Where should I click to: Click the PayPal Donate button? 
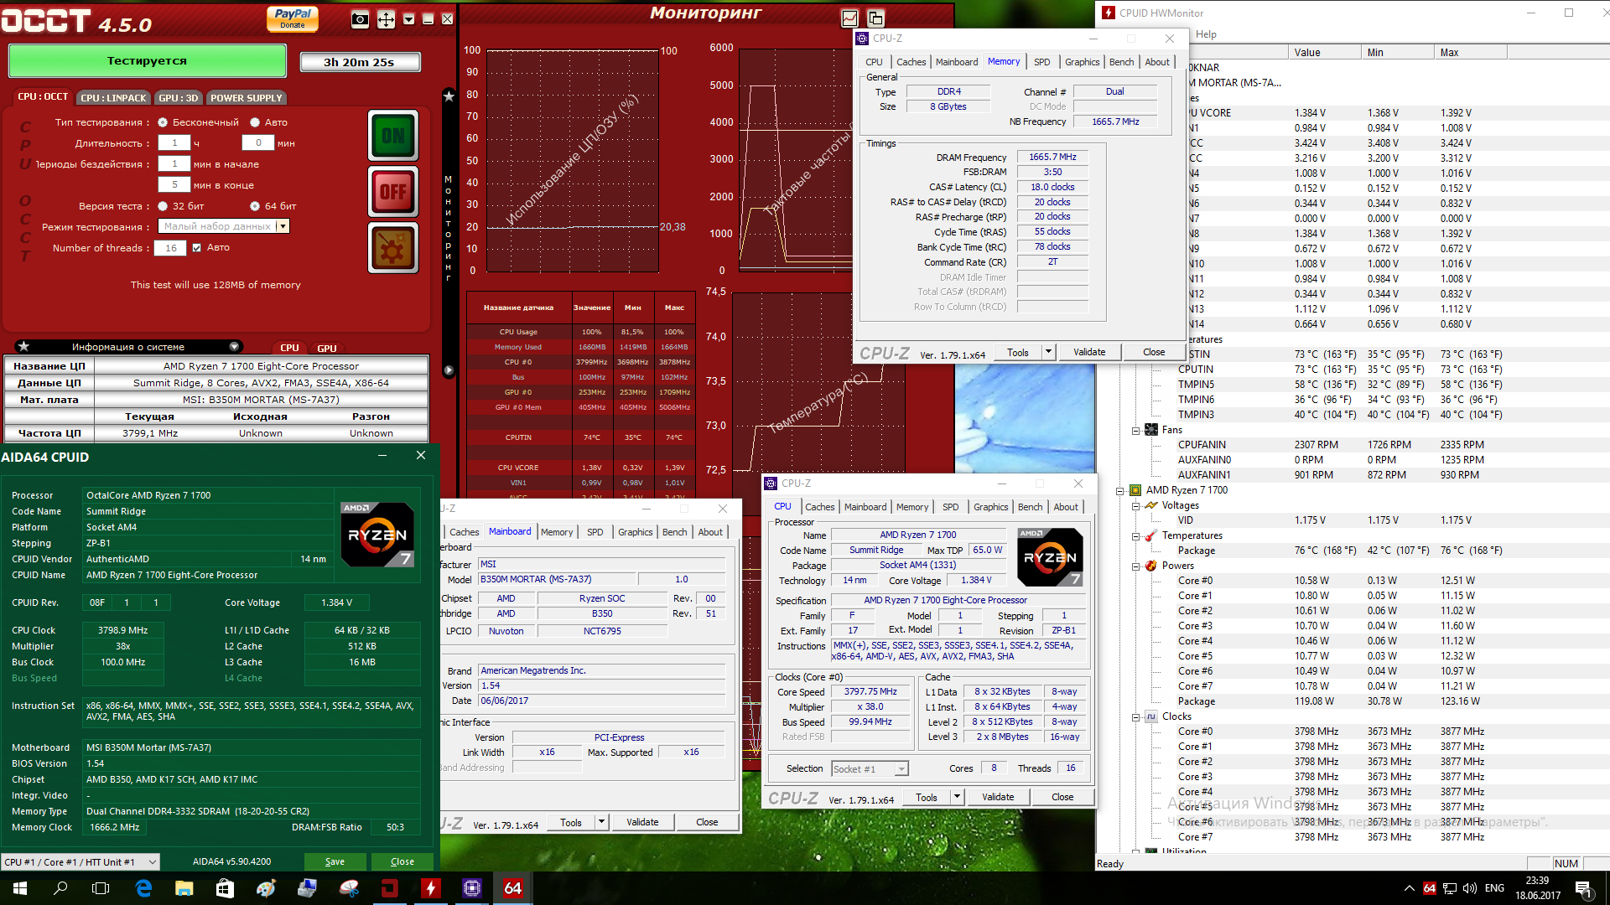[x=293, y=18]
